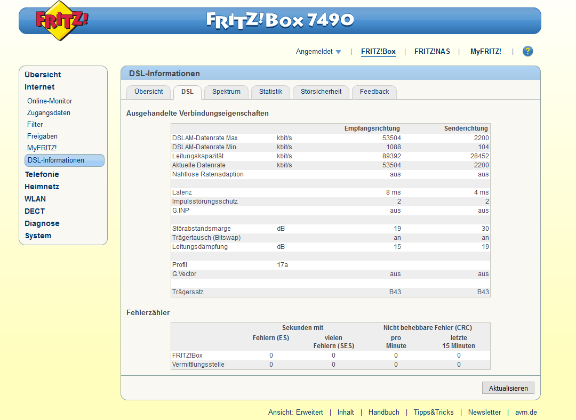The image size is (576, 420).
Task: Click the Ansicht: Erweitert footer link
Action: [x=295, y=413]
